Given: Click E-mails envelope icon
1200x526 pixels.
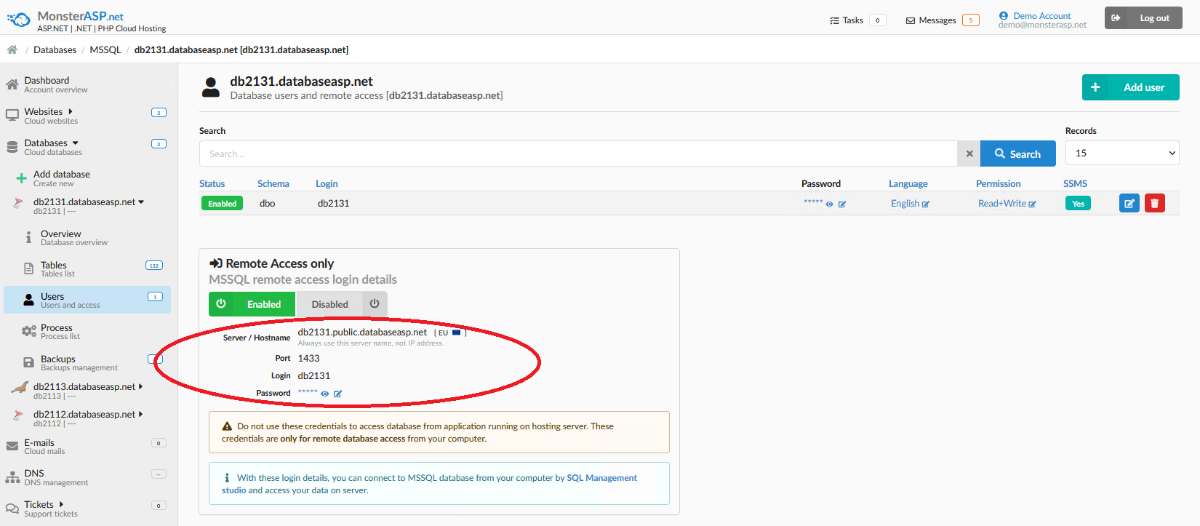Looking at the screenshot, I should (12, 446).
